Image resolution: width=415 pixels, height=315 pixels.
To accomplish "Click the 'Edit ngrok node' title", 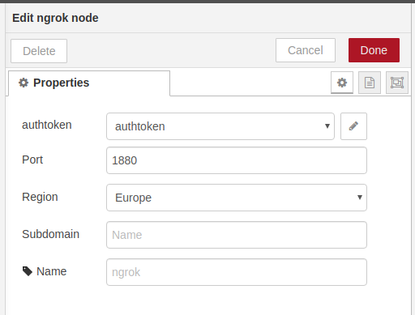I will pyautogui.click(x=55, y=18).
